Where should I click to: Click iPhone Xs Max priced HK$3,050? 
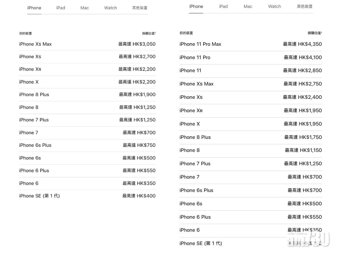coord(35,44)
